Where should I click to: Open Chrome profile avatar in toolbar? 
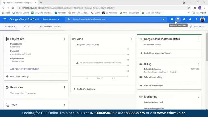200,8
